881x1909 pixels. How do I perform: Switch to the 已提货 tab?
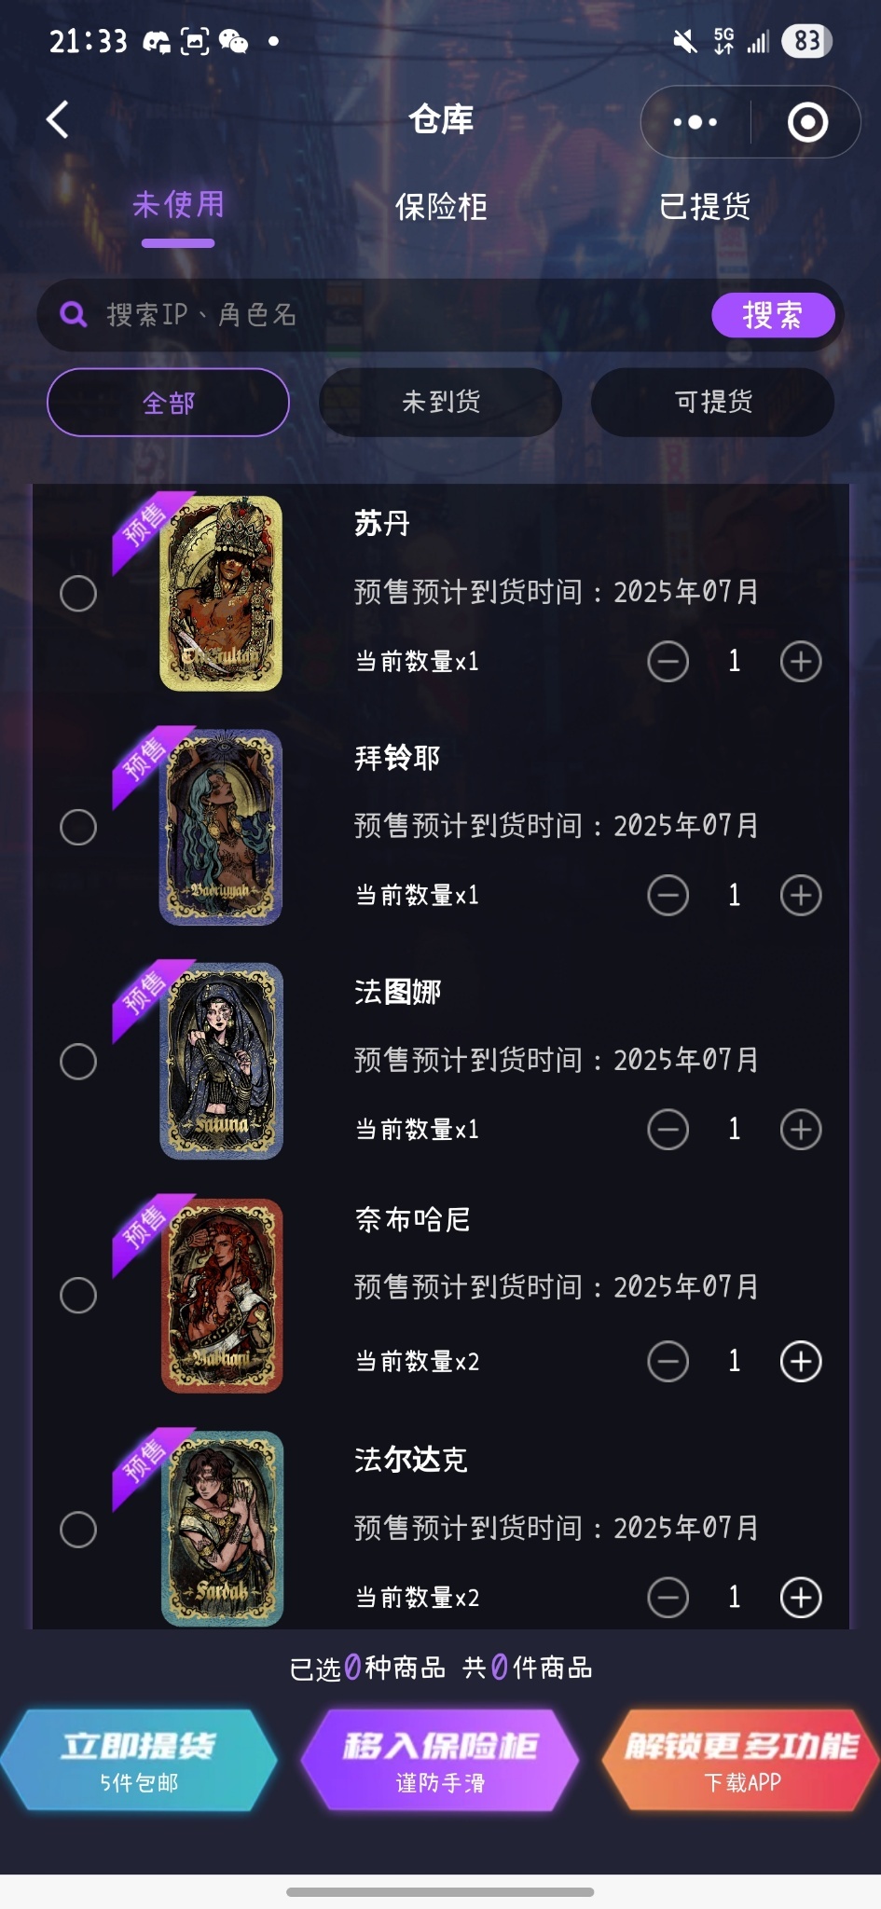[705, 206]
